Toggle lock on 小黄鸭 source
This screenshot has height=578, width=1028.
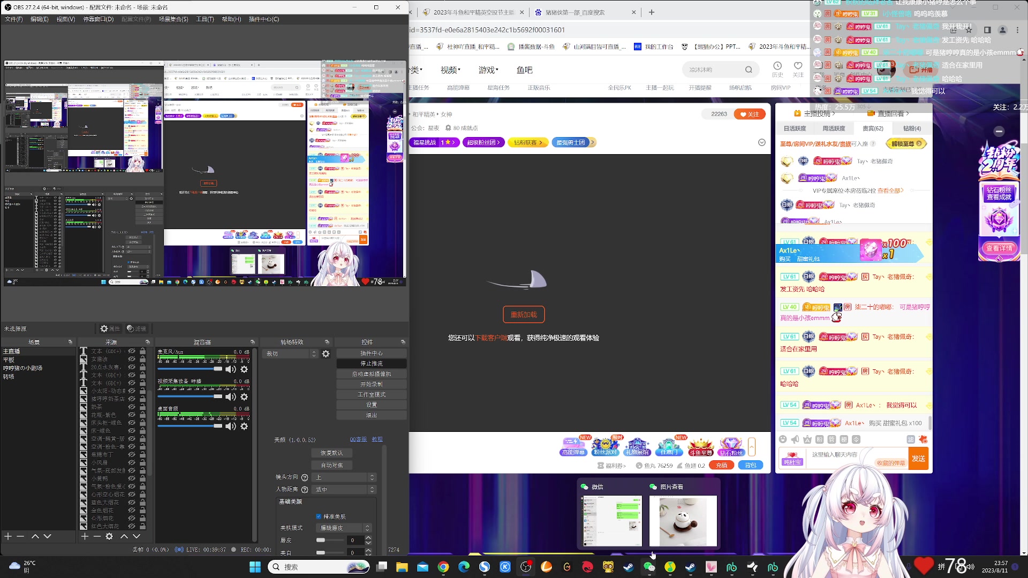click(x=142, y=478)
